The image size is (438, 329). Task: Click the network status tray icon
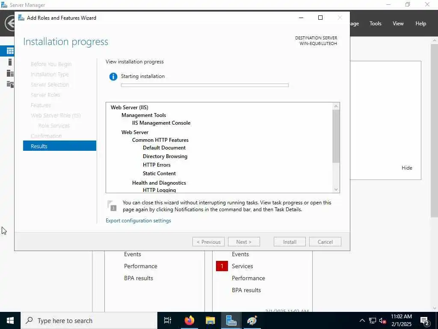point(373,320)
